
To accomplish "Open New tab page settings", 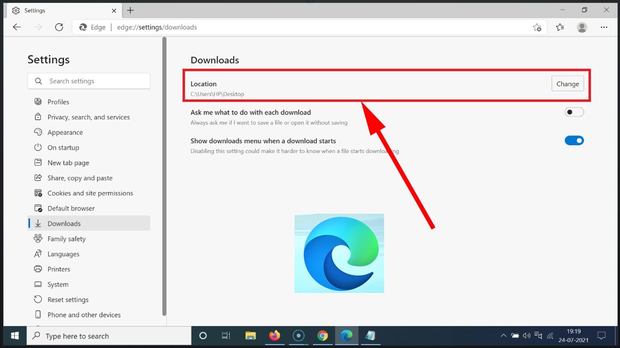I will (x=89, y=163).
